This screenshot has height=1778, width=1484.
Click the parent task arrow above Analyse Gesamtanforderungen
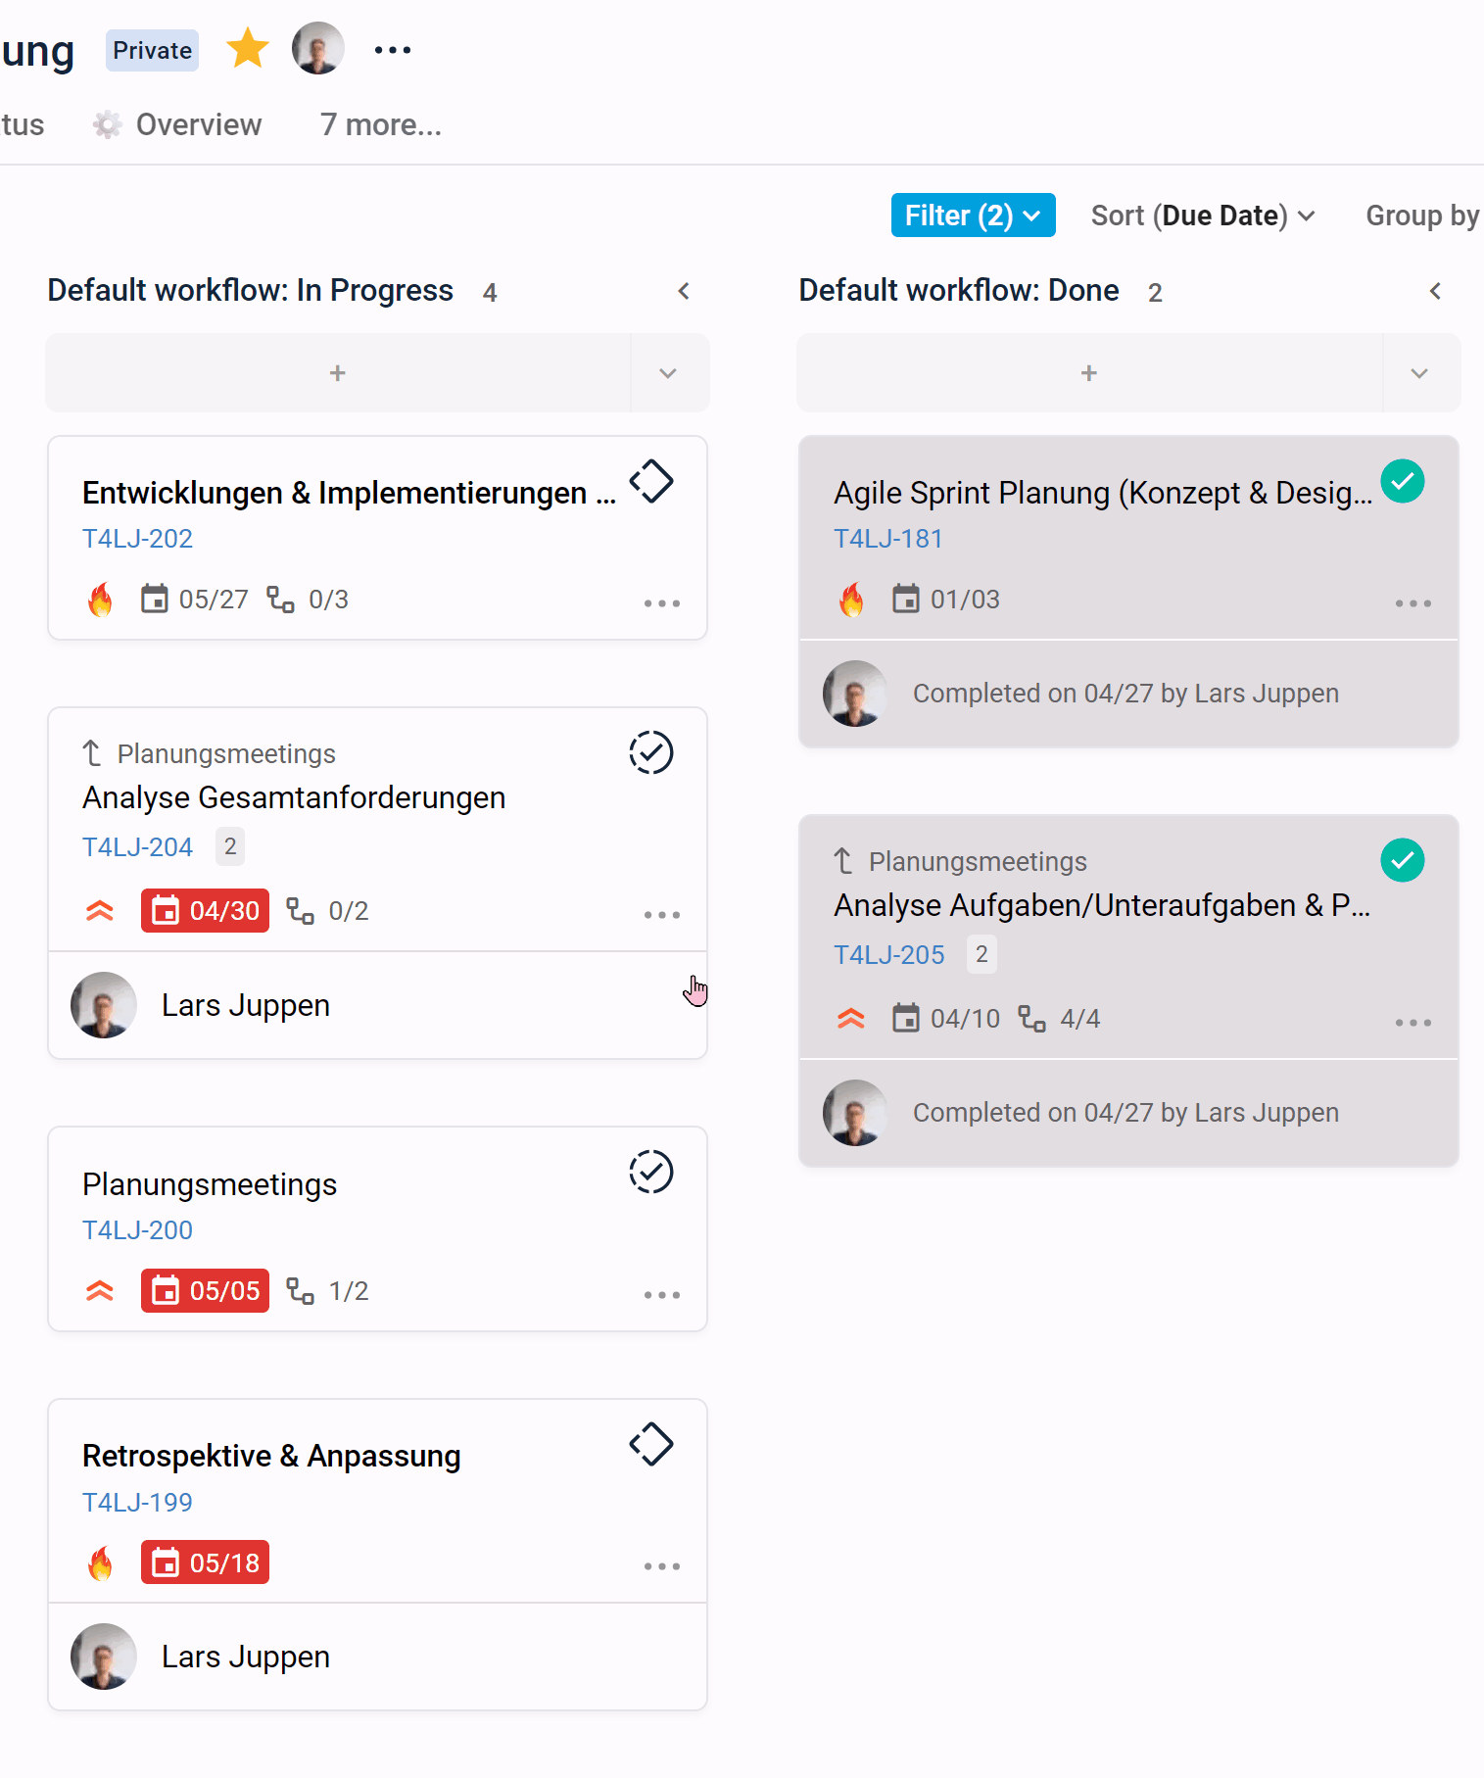click(x=92, y=753)
